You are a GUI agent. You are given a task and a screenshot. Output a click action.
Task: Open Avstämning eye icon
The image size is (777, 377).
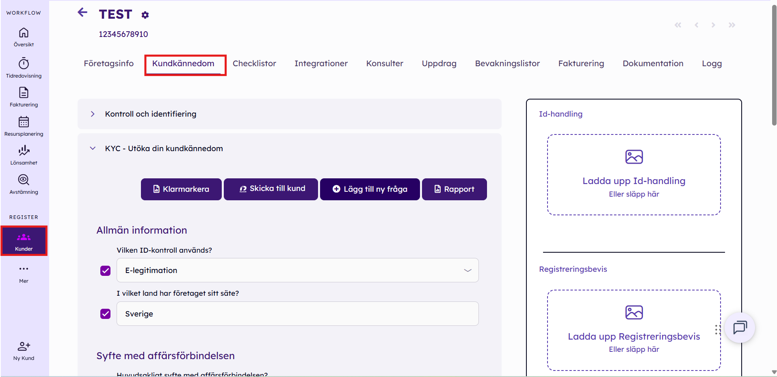pyautogui.click(x=24, y=180)
